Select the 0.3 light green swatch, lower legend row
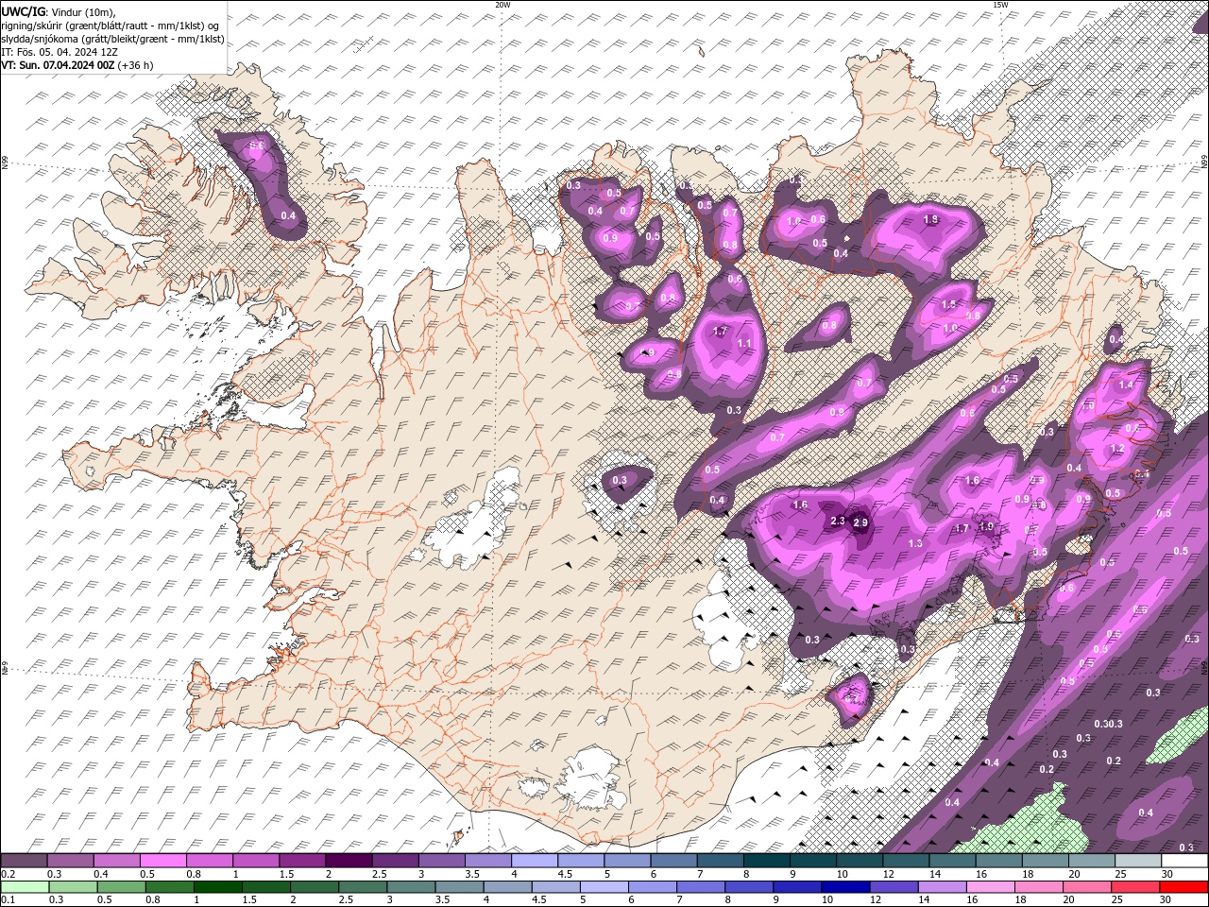 pos(74,887)
